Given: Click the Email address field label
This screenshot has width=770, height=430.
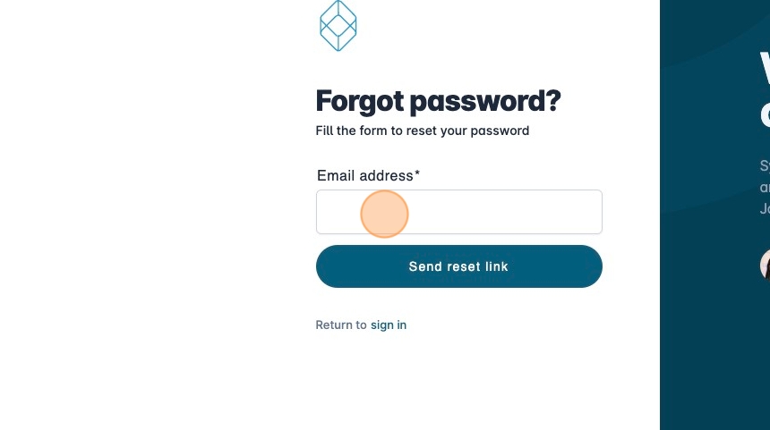Looking at the screenshot, I should (x=364, y=176).
